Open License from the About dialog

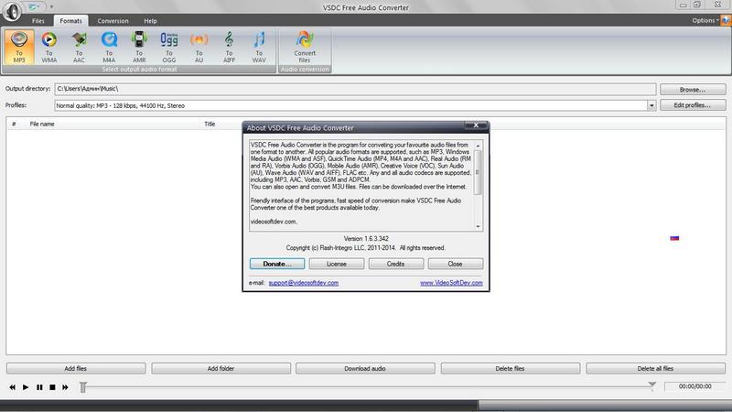pyautogui.click(x=337, y=264)
